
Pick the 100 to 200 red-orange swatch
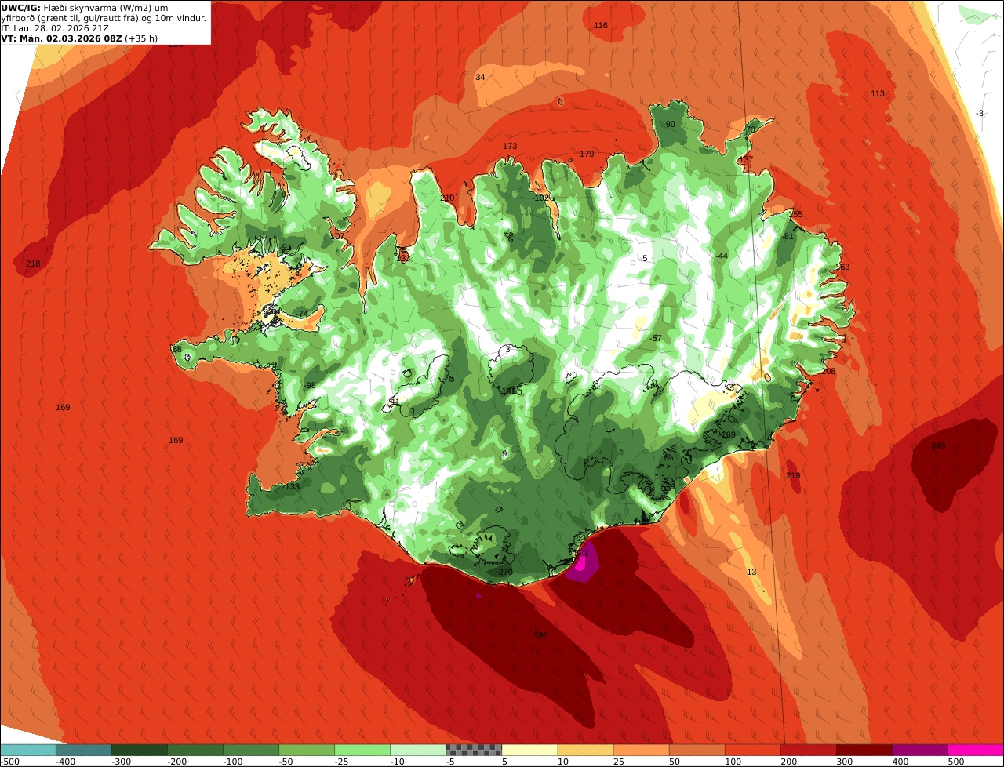tap(752, 750)
